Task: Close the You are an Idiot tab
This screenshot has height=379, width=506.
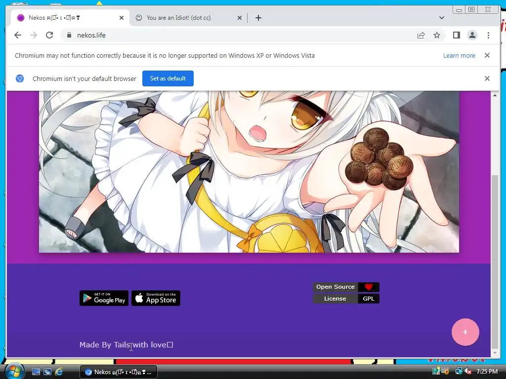Action: click(240, 18)
